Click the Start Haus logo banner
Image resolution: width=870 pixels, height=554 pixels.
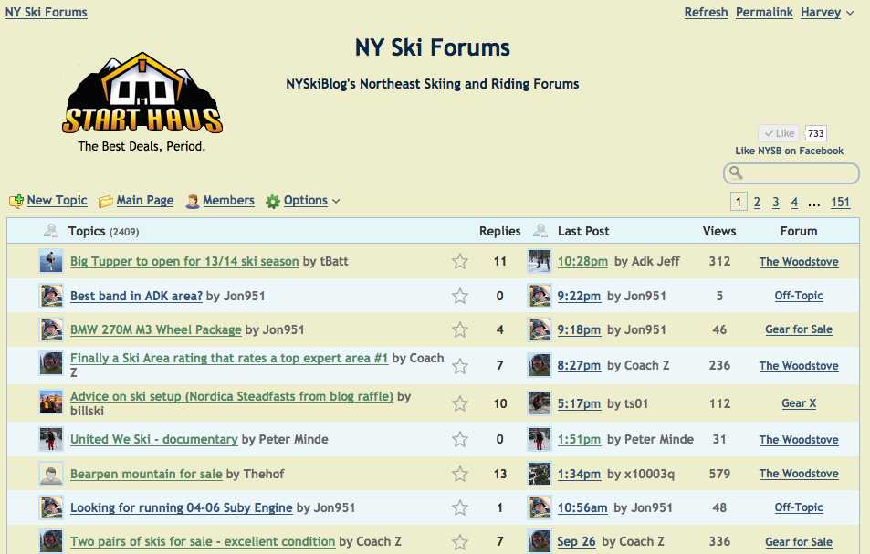click(142, 102)
